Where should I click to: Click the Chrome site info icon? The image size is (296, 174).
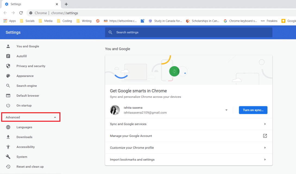[31, 13]
